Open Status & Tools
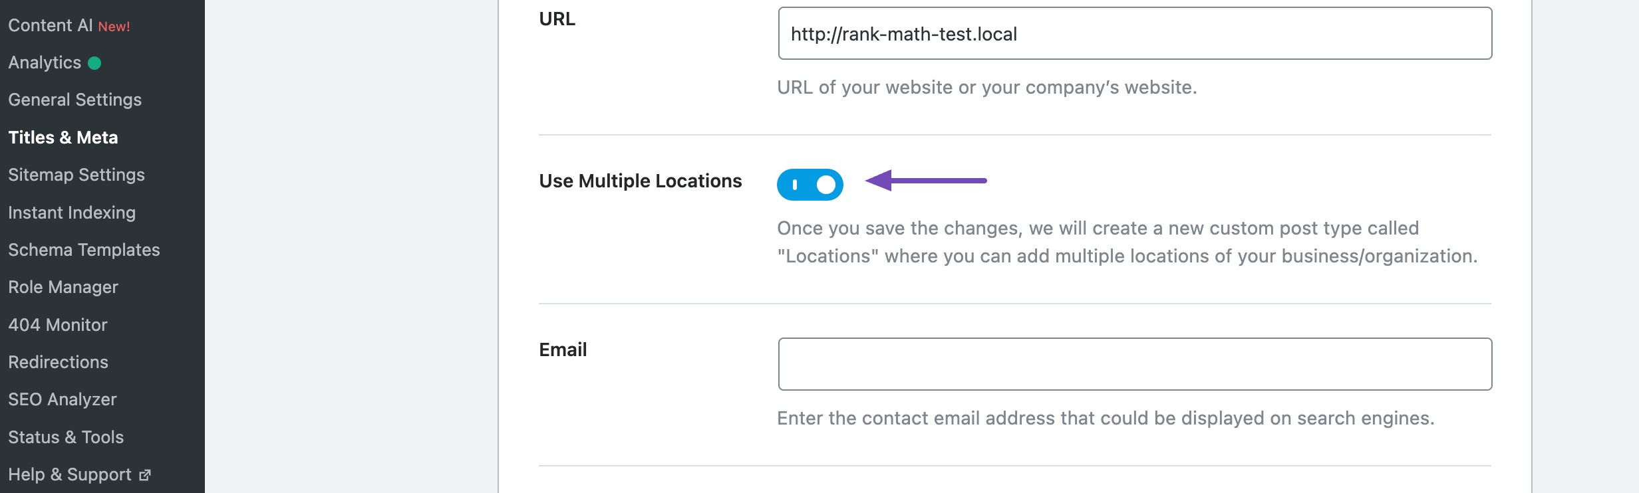Screen dimensions: 1639x493 (x=66, y=437)
